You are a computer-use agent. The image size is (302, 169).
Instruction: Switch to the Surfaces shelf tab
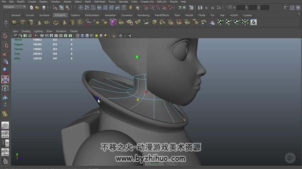[x=44, y=15]
